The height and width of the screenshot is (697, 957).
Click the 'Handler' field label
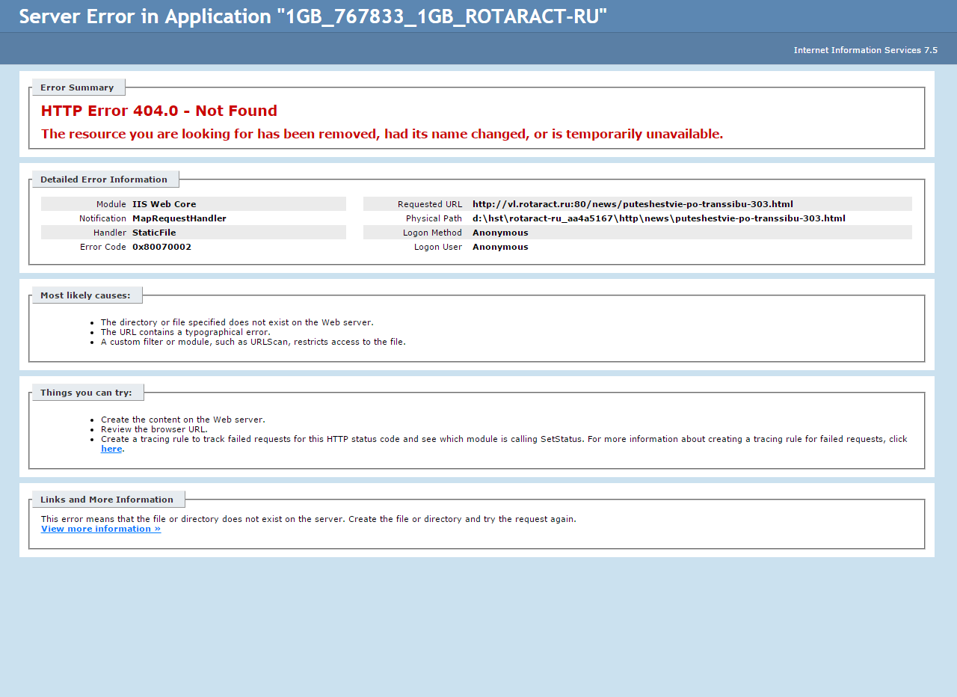(x=110, y=233)
